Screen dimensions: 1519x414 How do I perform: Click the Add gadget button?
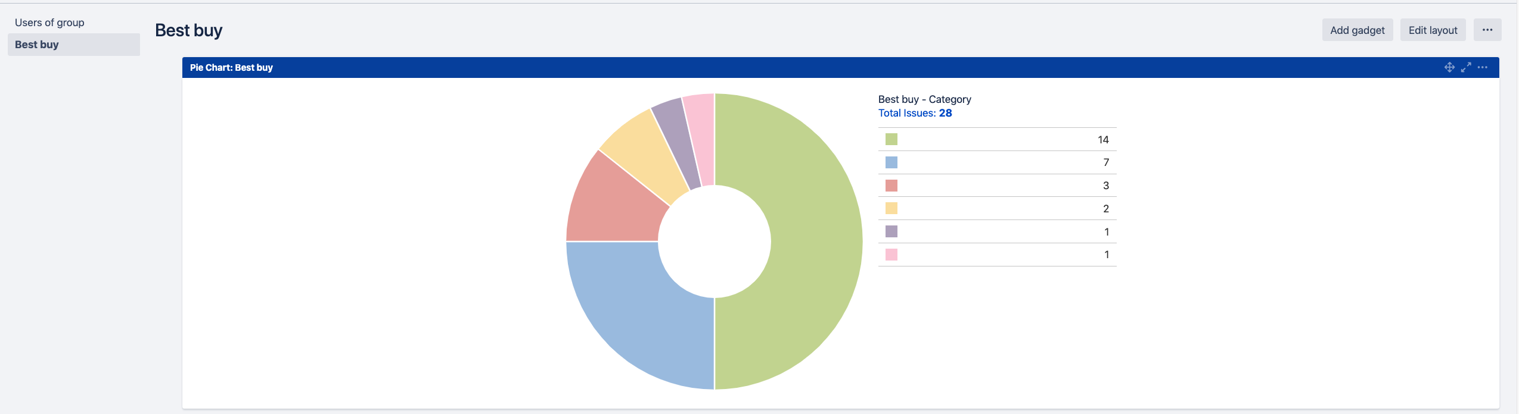point(1357,30)
